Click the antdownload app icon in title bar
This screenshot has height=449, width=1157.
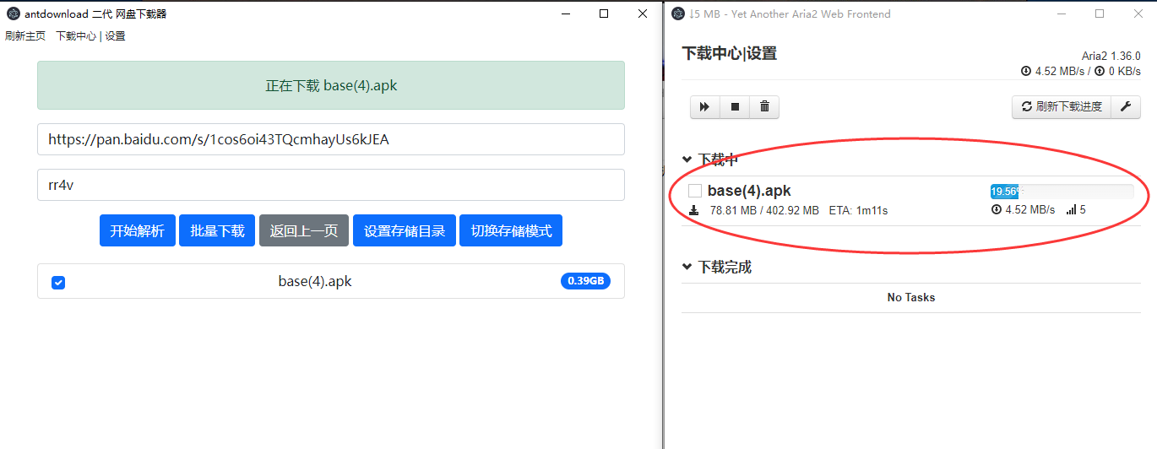pos(14,14)
